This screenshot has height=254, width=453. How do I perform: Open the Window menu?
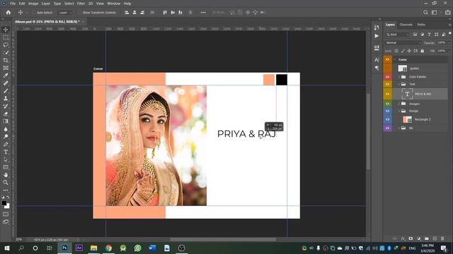tap(113, 4)
